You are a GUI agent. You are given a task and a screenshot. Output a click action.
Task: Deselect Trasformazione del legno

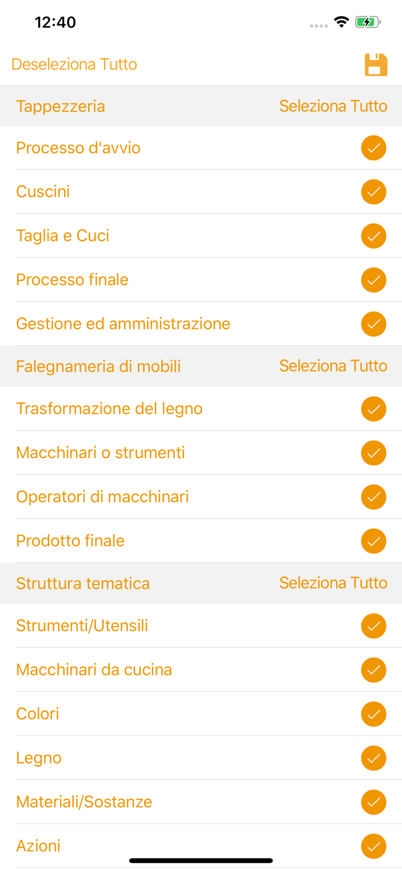(374, 409)
